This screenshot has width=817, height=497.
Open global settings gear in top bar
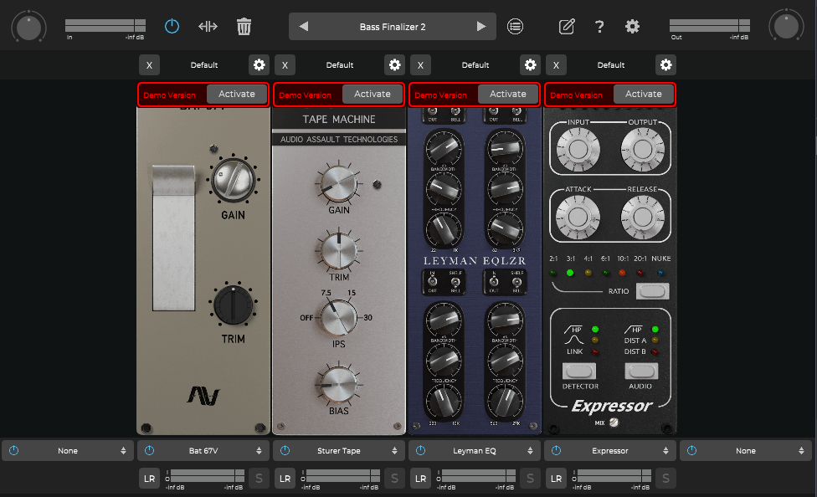point(632,26)
